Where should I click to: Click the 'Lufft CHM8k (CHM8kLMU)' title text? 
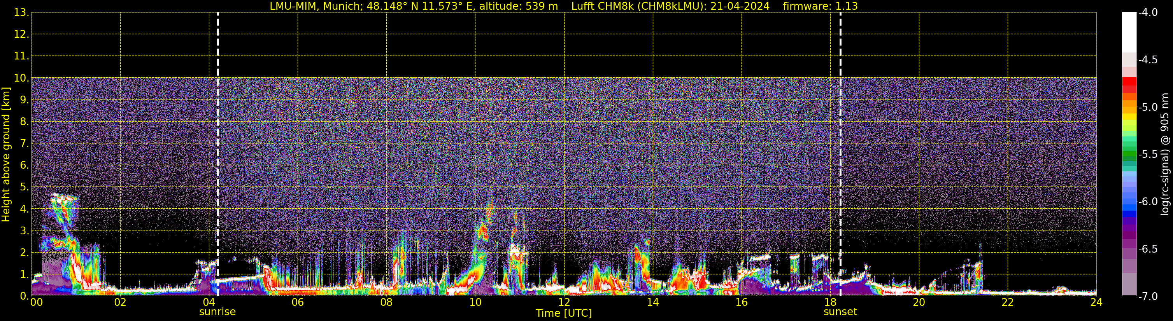click(x=639, y=6)
